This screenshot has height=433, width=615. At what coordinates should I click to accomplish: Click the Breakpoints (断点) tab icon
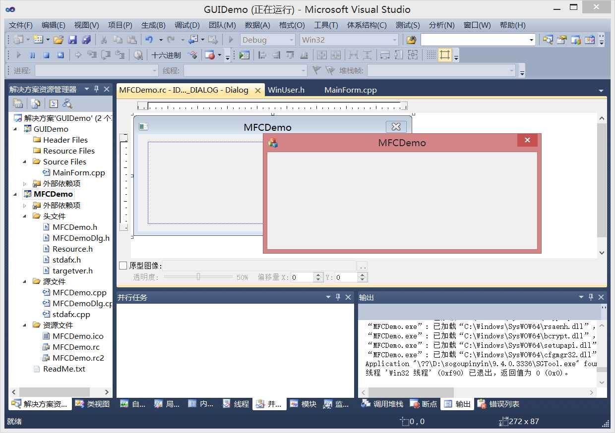point(415,404)
